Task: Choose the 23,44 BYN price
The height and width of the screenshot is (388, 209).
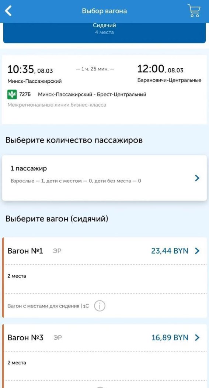Action: click(170, 251)
